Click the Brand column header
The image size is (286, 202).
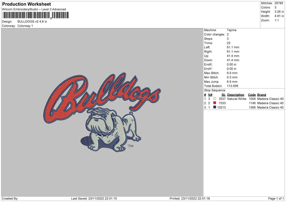point(262,95)
